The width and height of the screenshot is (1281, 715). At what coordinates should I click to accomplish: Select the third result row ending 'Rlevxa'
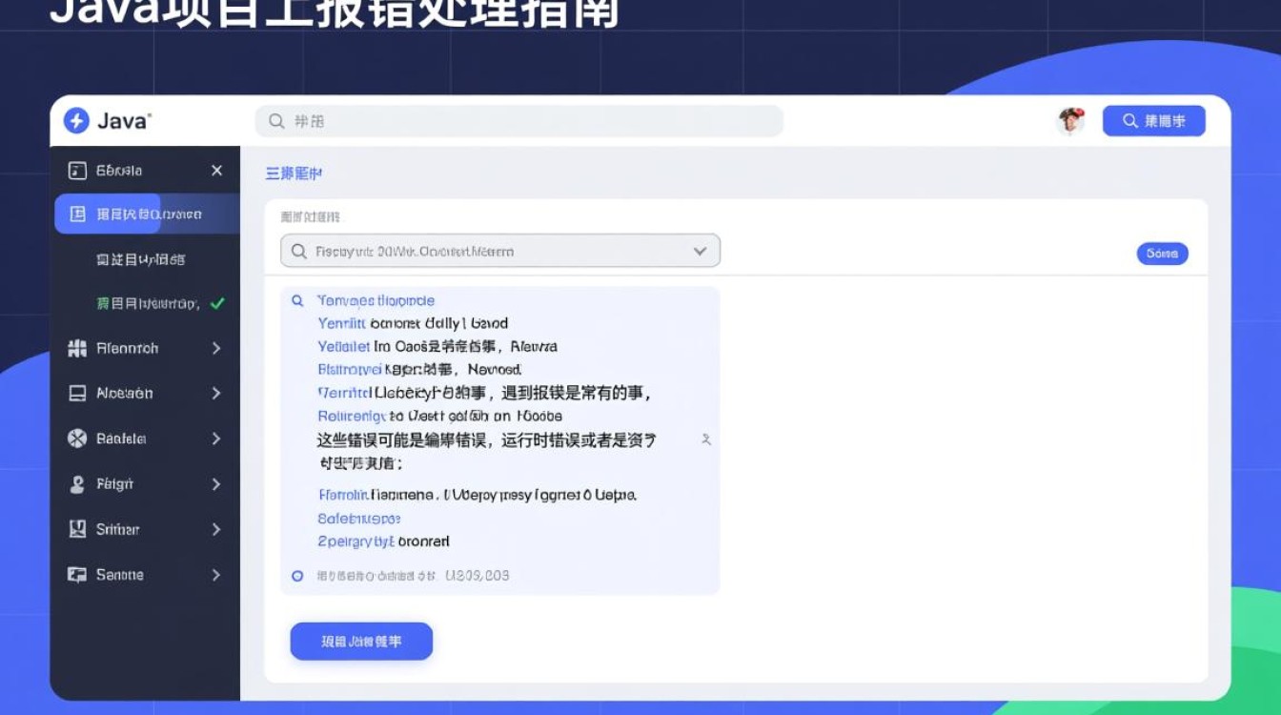point(437,346)
